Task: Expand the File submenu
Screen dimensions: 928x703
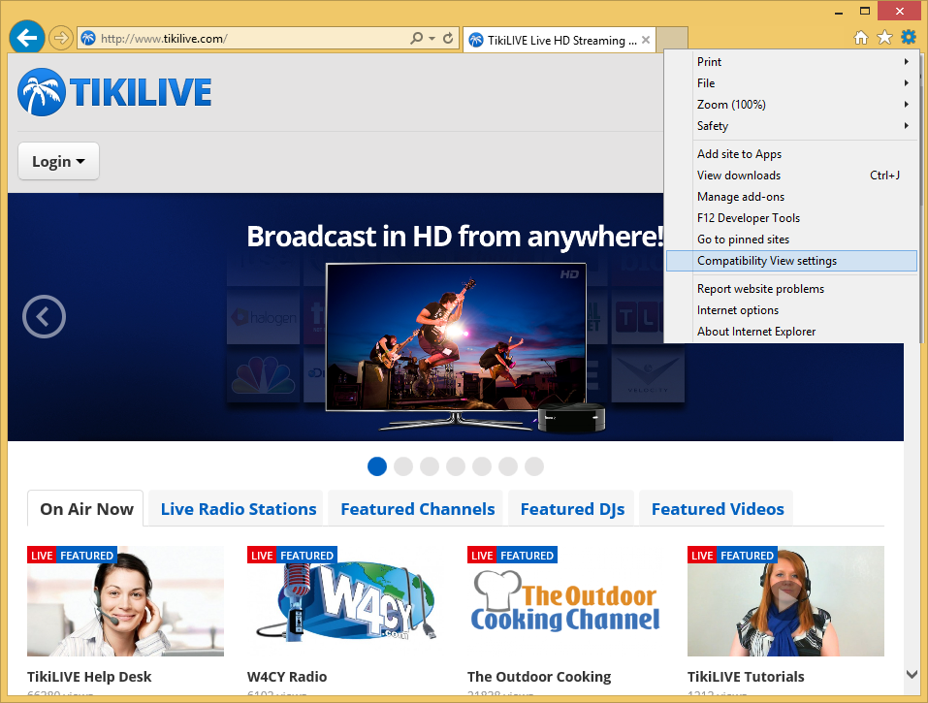Action: coord(791,82)
